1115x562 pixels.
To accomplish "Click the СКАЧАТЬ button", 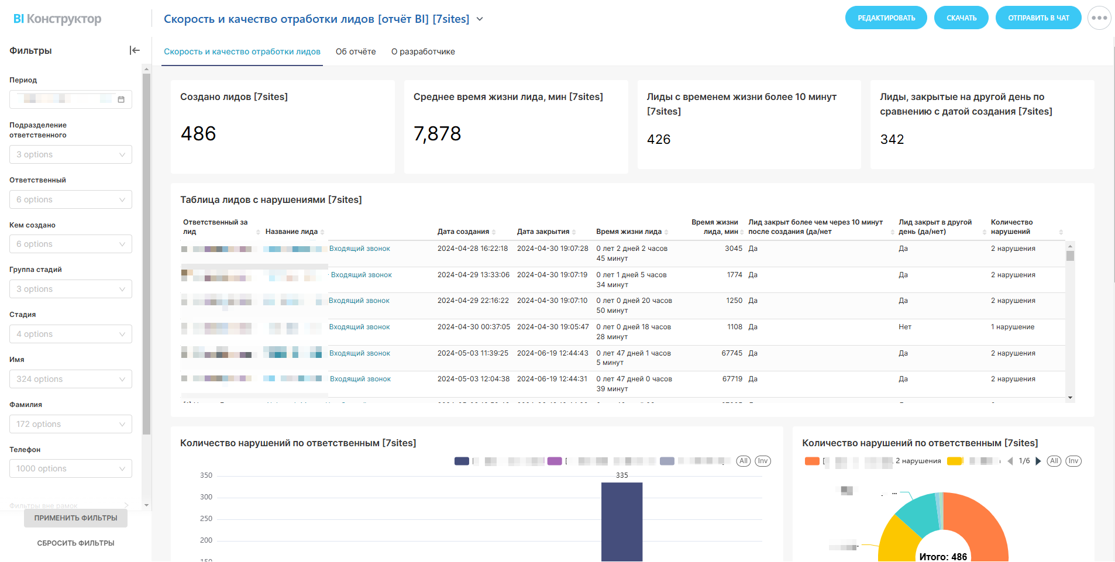I will coord(961,18).
